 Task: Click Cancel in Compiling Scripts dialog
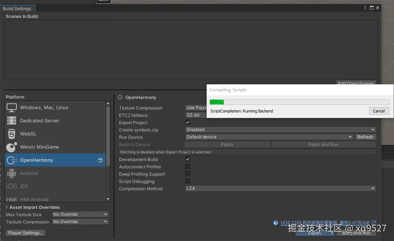click(x=379, y=111)
